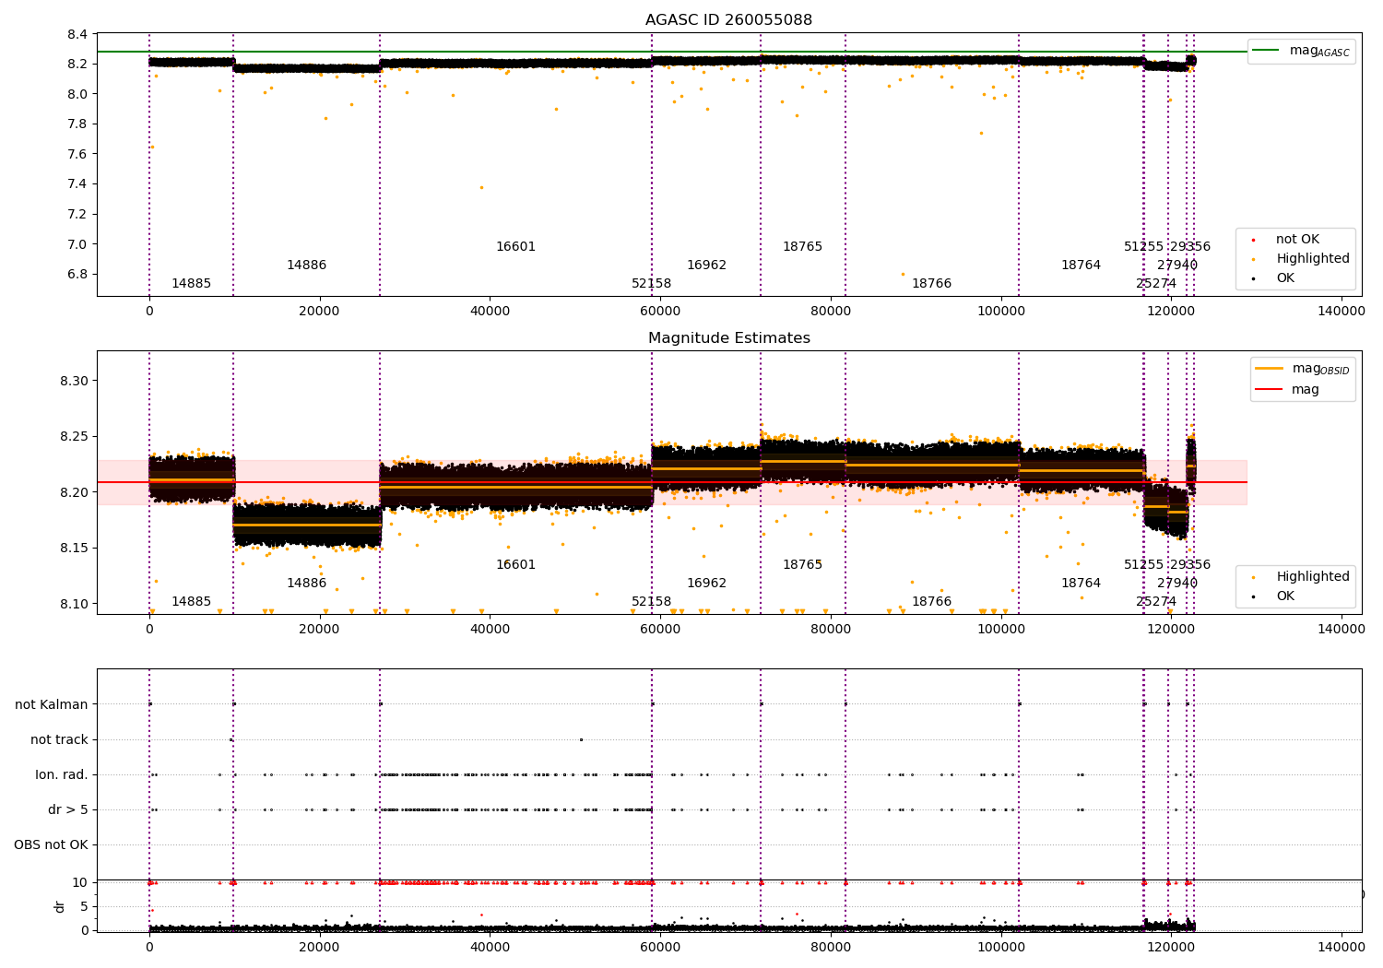Click 'Highlighted' in Magnitude Estimates legend

1313,577
